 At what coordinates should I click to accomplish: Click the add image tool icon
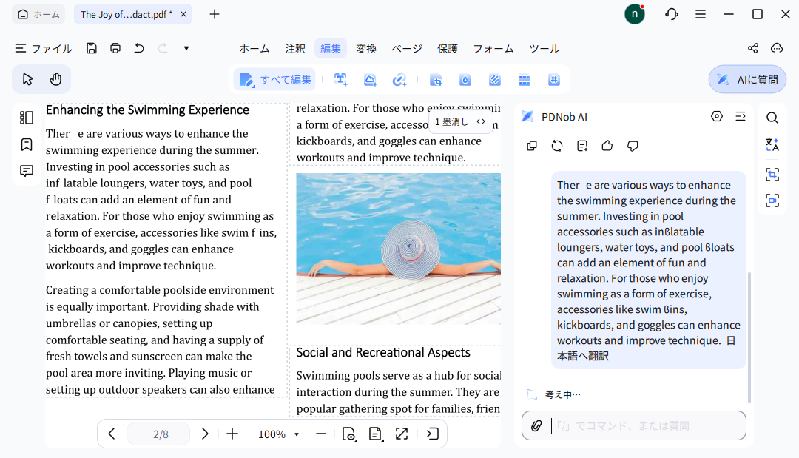(371, 80)
